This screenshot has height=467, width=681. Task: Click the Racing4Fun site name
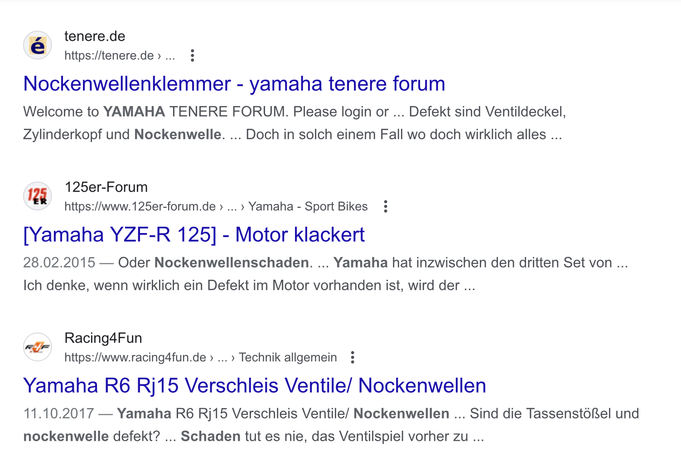(103, 338)
